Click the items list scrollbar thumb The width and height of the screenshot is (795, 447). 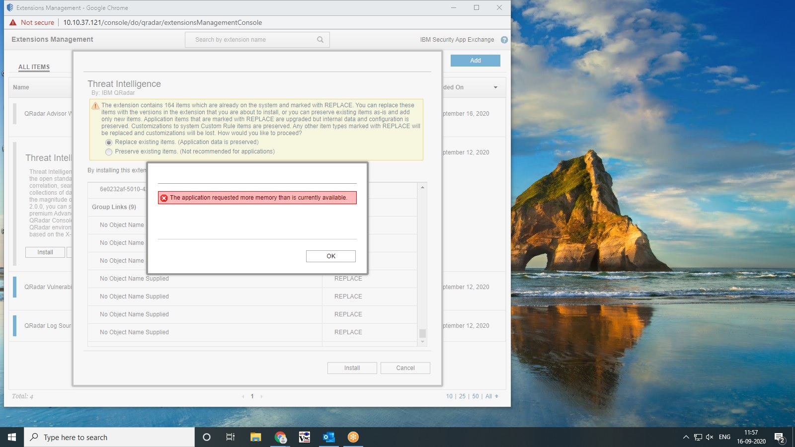coord(422,333)
